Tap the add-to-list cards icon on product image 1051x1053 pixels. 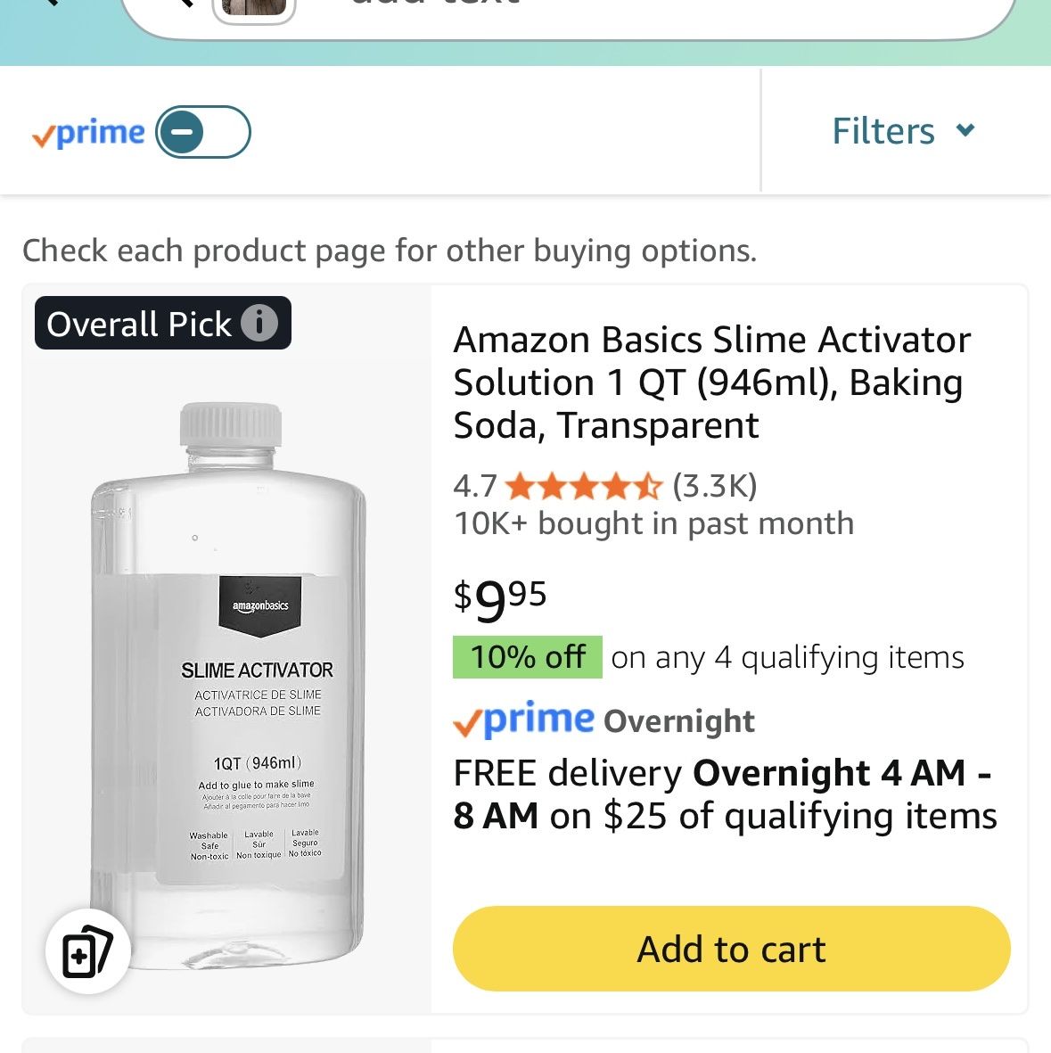coord(88,950)
